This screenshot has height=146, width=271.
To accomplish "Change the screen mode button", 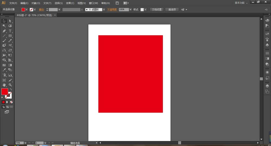I will (7, 112).
